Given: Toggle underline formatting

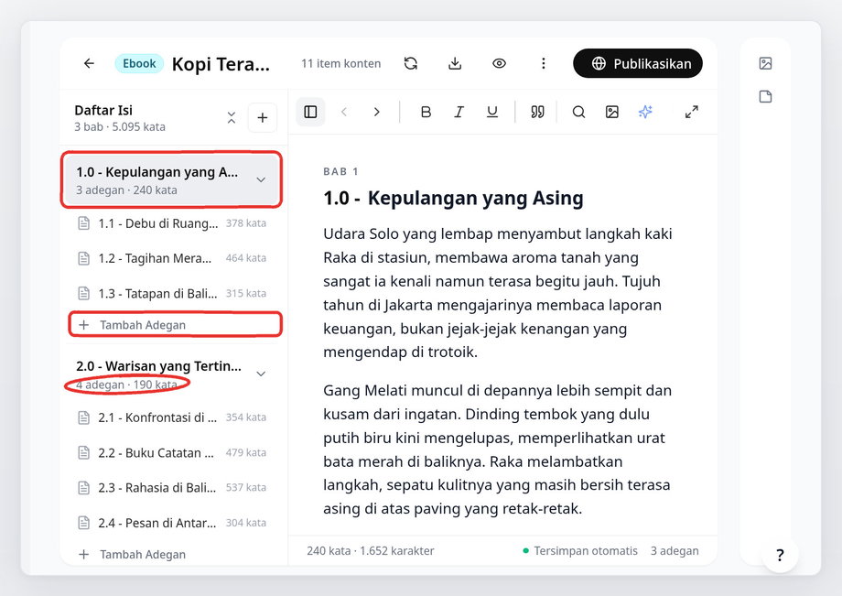Looking at the screenshot, I should click(491, 112).
